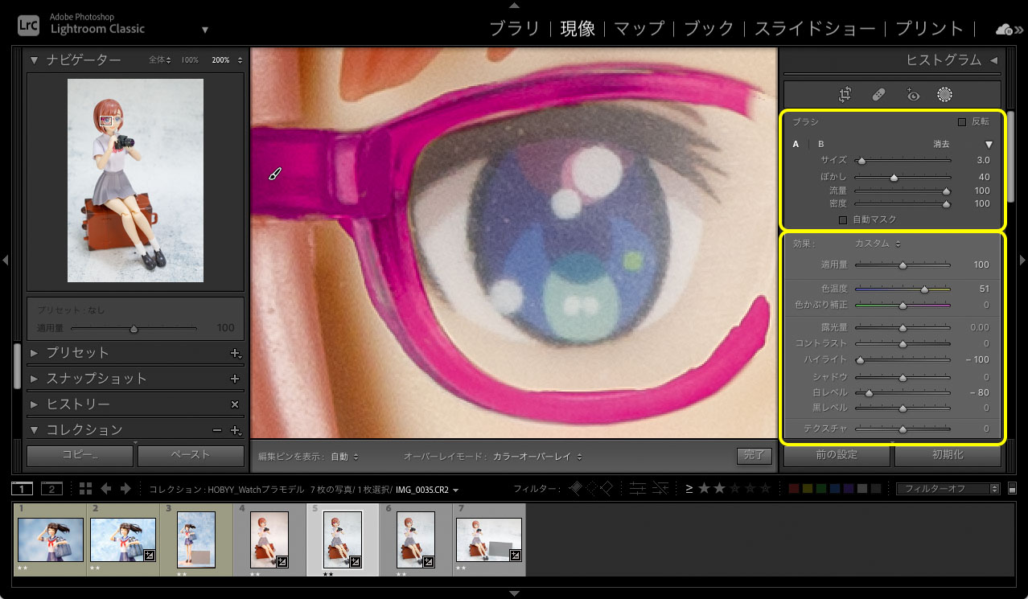Remove collection with minus icon
The image size is (1028, 599).
(217, 430)
